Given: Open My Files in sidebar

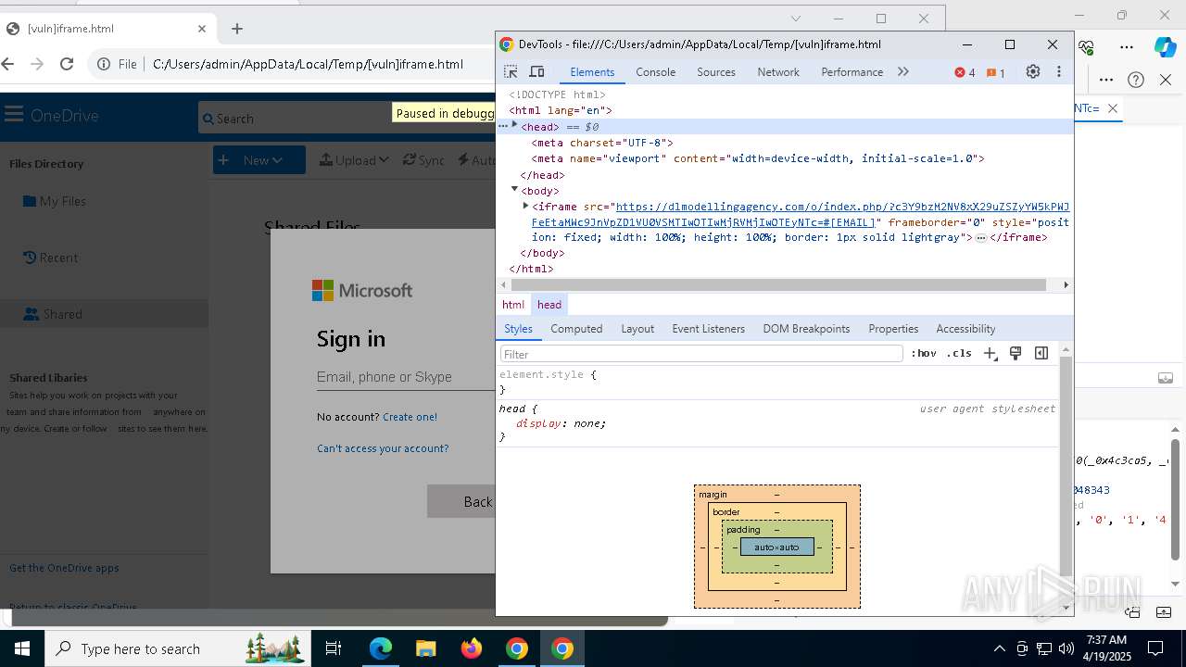Looking at the screenshot, I should point(54,201).
